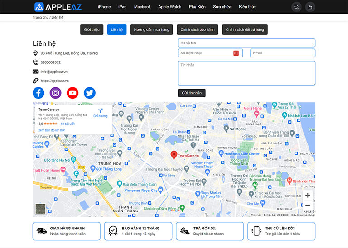Click the Vincom Phạm Ngọc Thạch marker
The height and width of the screenshot is (248, 348).
pyautogui.click(x=207, y=172)
